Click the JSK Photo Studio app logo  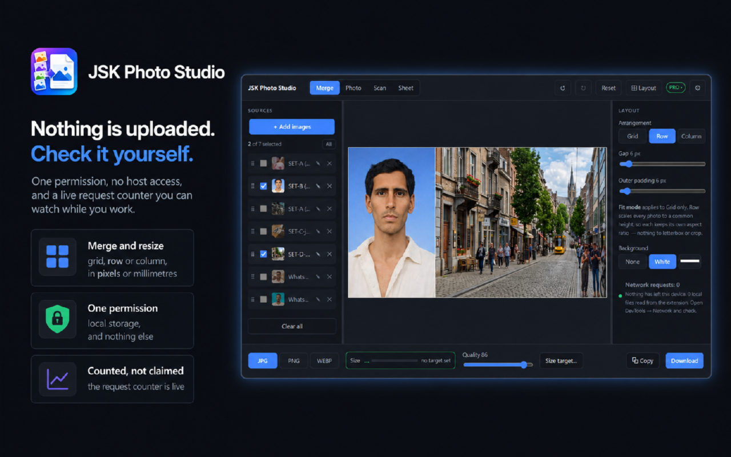54,71
